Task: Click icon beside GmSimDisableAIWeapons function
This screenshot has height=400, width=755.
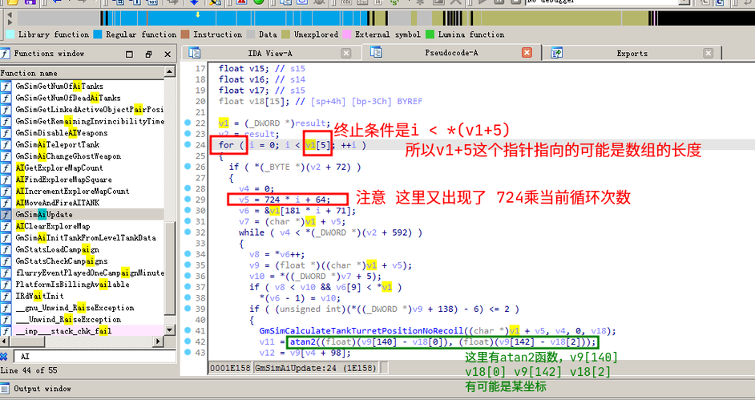Action: point(6,133)
